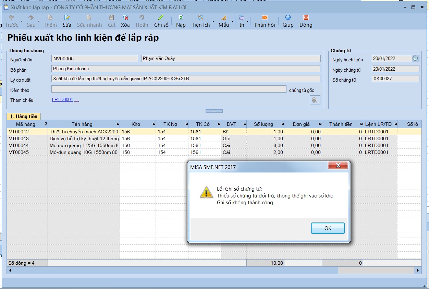Click the total quantity 10,00 in footer
Viewport: 429px width, 289px height.
pyautogui.click(x=266, y=263)
